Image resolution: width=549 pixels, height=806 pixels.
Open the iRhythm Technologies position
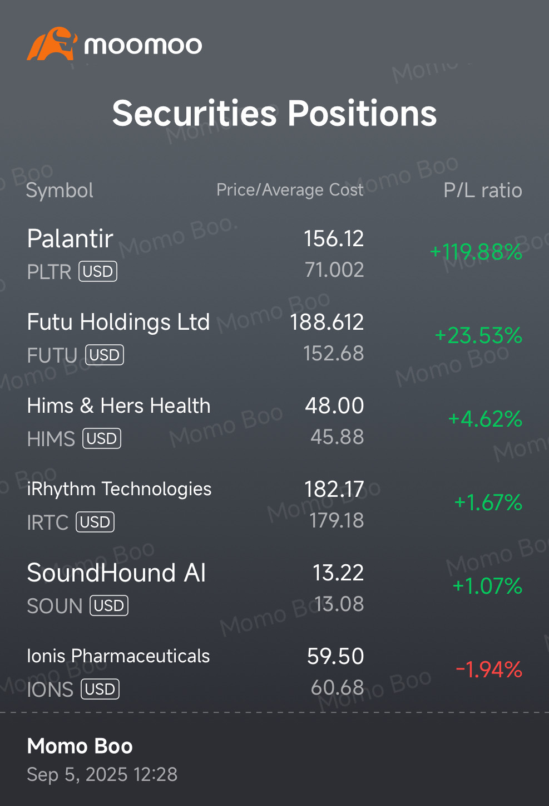pyautogui.click(x=274, y=505)
